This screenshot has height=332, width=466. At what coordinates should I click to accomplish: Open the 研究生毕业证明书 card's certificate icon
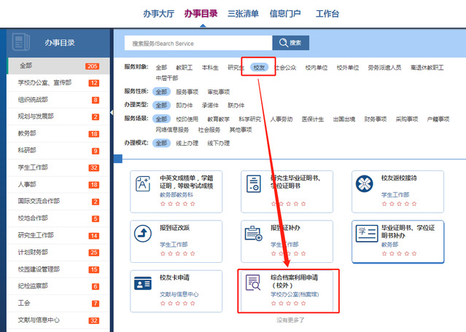point(254,183)
